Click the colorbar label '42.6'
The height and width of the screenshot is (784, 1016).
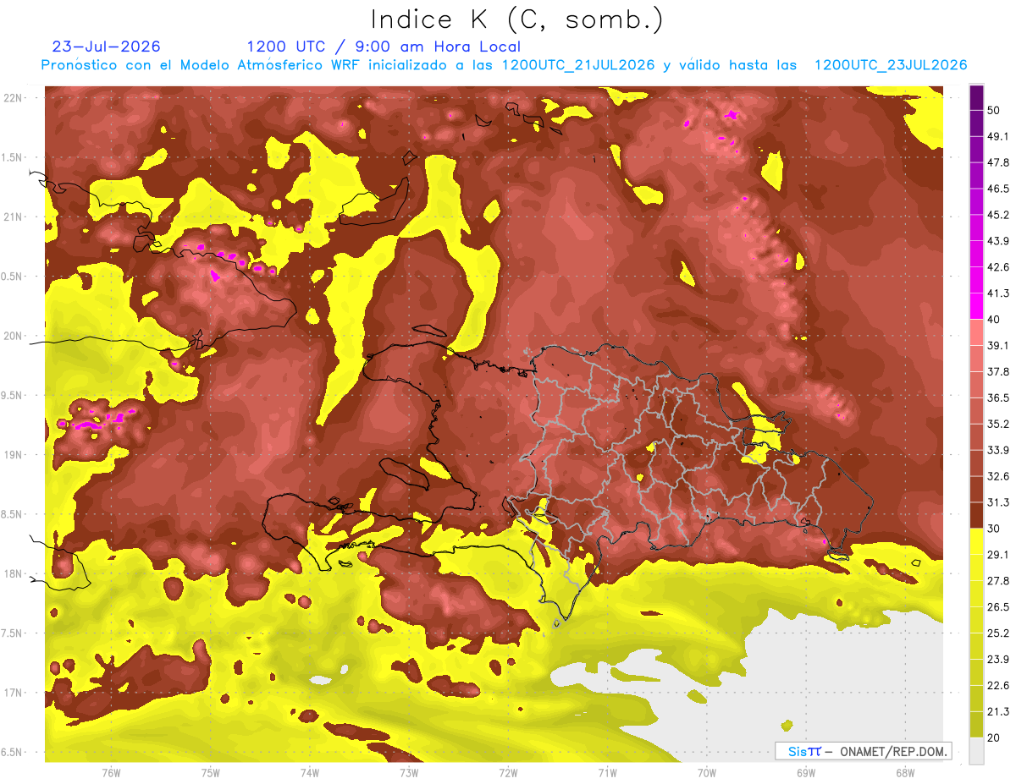(x=998, y=267)
